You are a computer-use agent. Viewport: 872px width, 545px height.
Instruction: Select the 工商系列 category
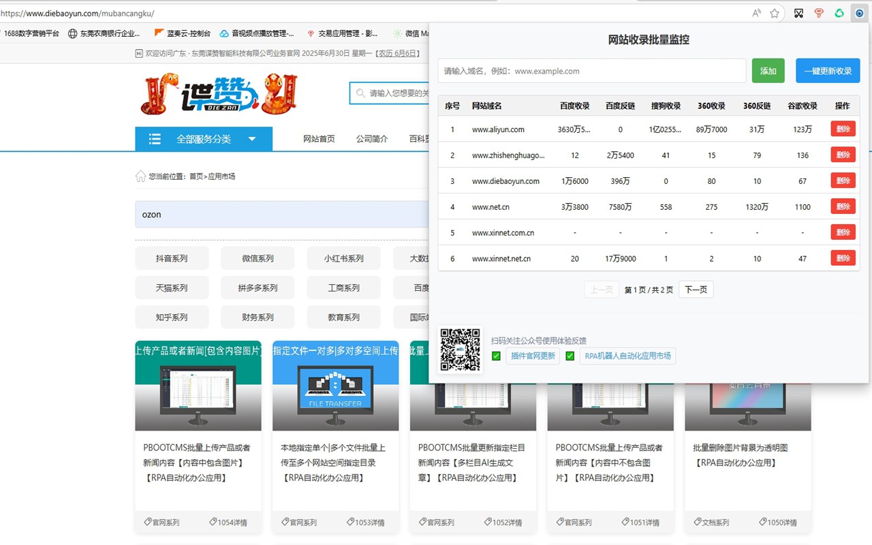344,287
